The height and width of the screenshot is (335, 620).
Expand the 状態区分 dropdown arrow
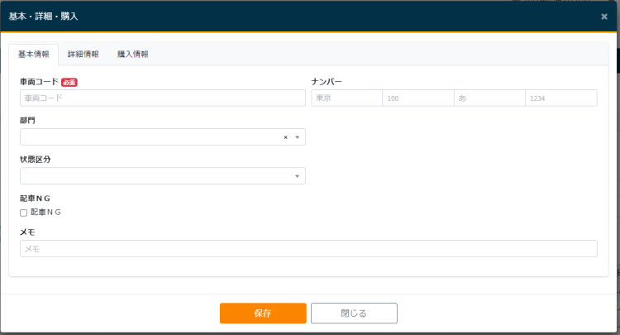coord(297,176)
